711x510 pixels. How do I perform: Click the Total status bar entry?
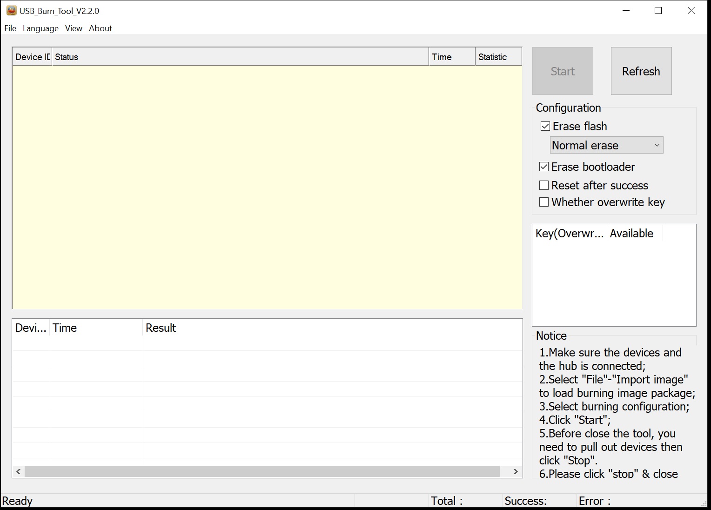point(447,501)
